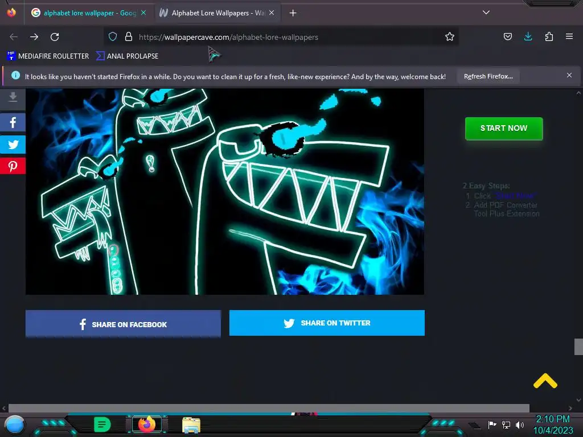Image resolution: width=583 pixels, height=437 pixels.
Task: Open the Action Center flag tray icon
Action: [492, 424]
